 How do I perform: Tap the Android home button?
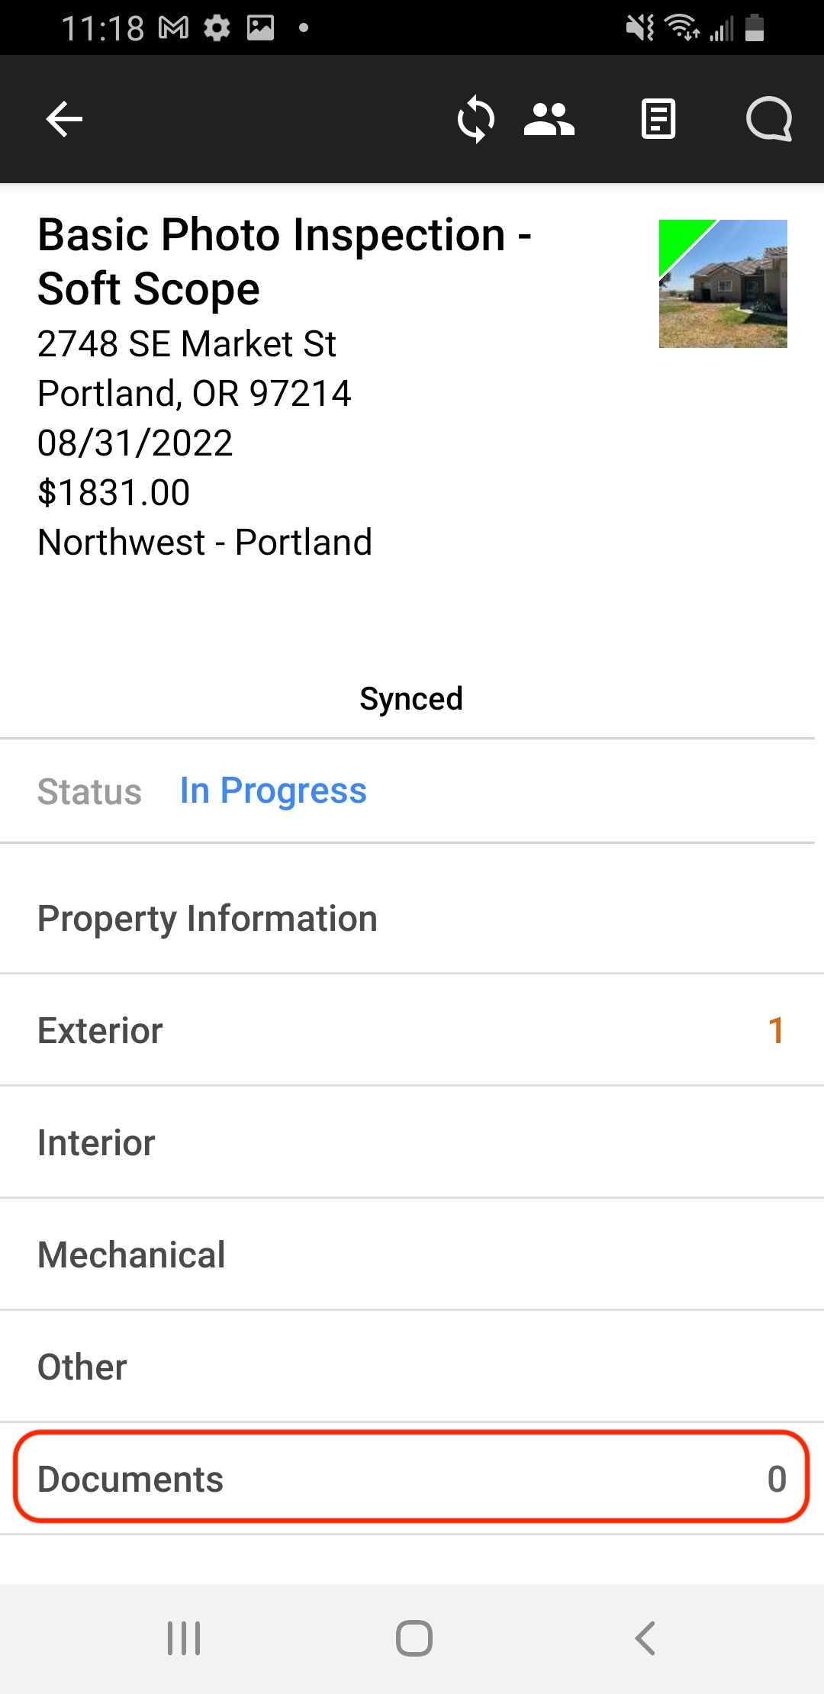414,1638
